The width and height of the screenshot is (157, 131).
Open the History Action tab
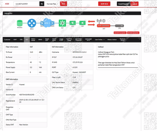[x=112, y=40]
